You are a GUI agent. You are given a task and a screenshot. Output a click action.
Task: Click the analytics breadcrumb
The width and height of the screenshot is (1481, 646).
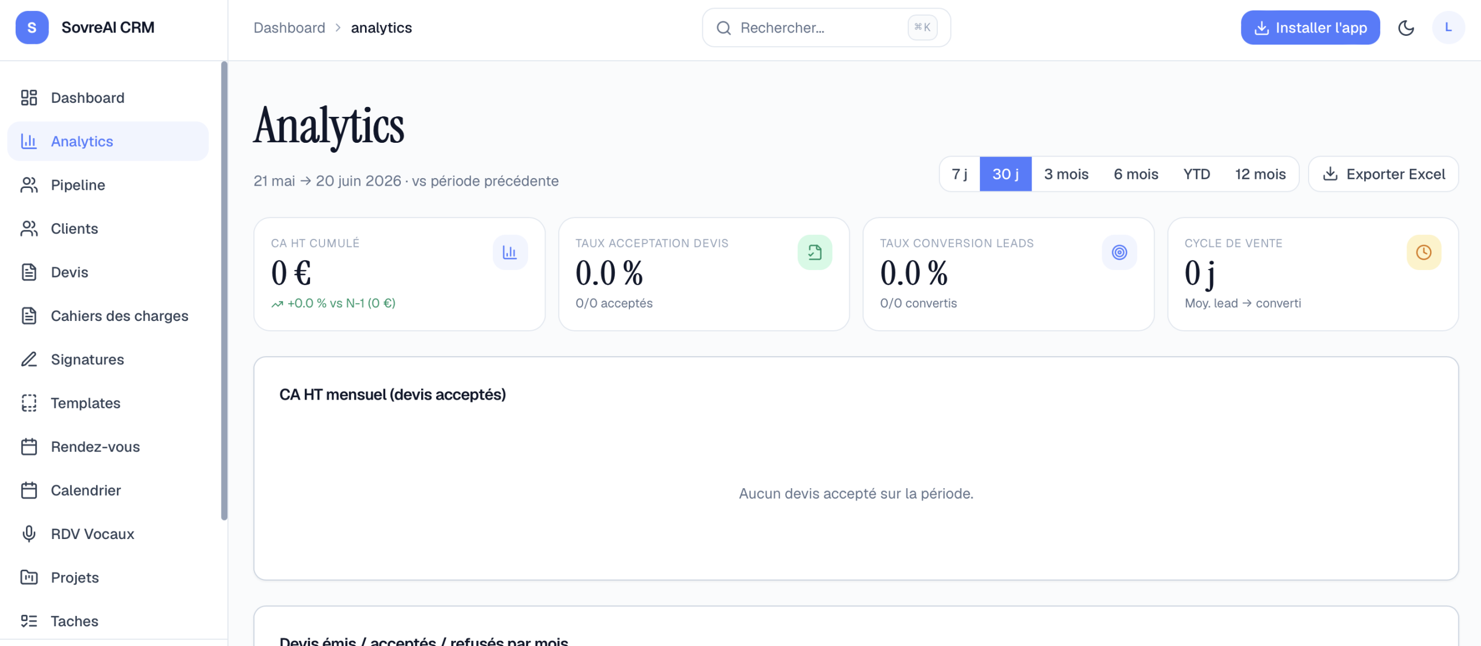pyautogui.click(x=381, y=28)
